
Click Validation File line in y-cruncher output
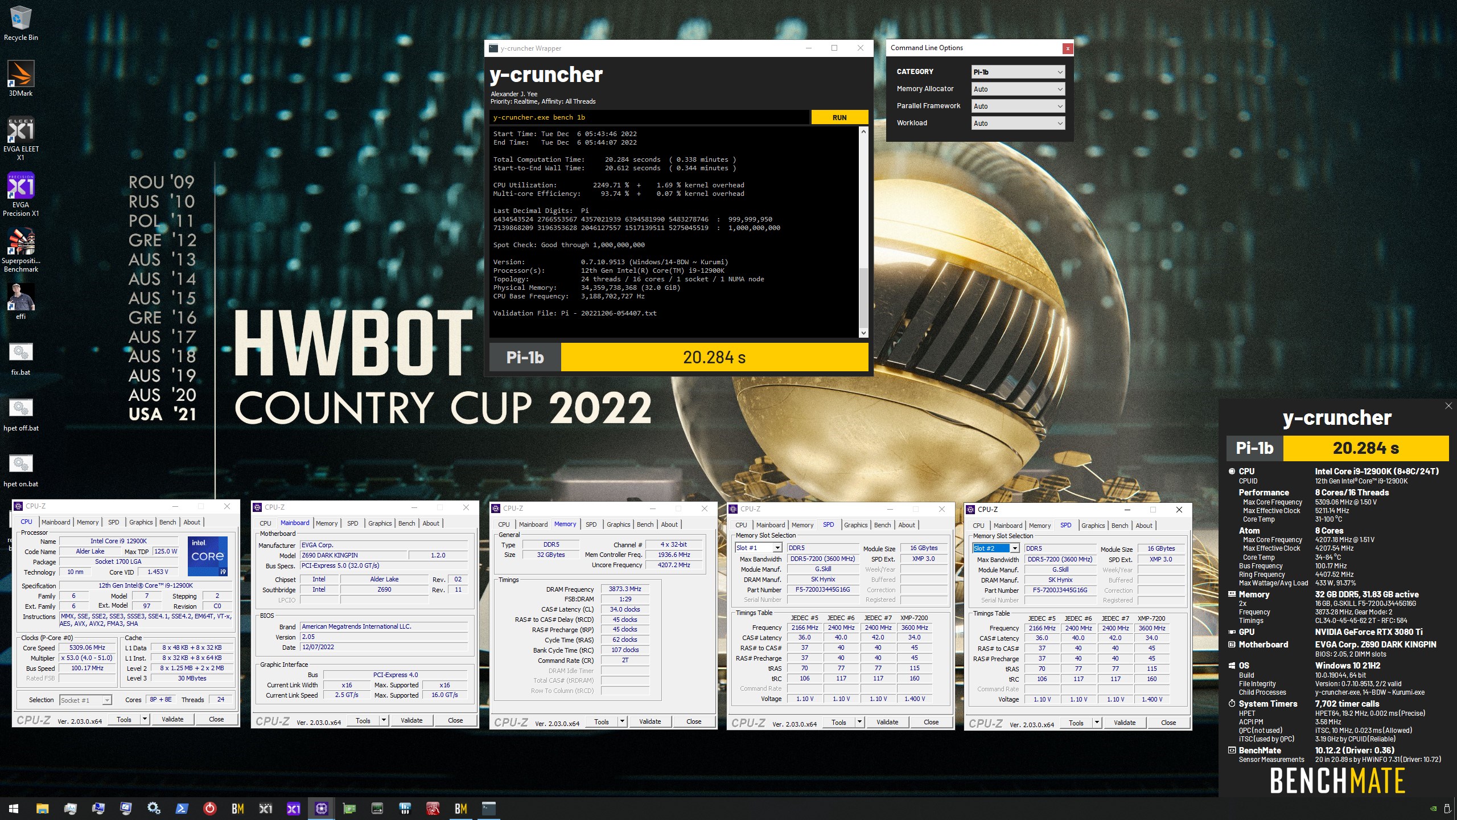(575, 313)
